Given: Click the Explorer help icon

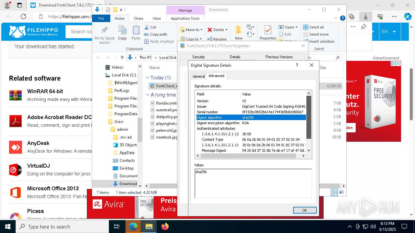Looking at the screenshot, I should coord(342,18).
